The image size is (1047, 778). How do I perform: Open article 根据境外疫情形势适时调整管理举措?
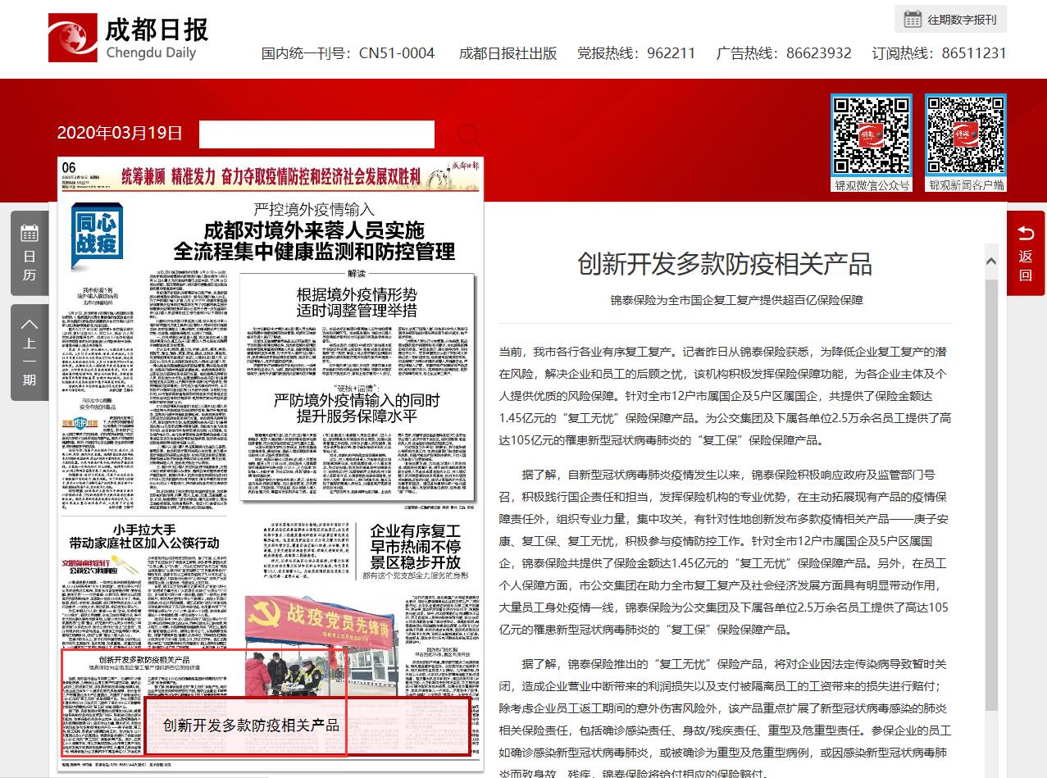357,302
